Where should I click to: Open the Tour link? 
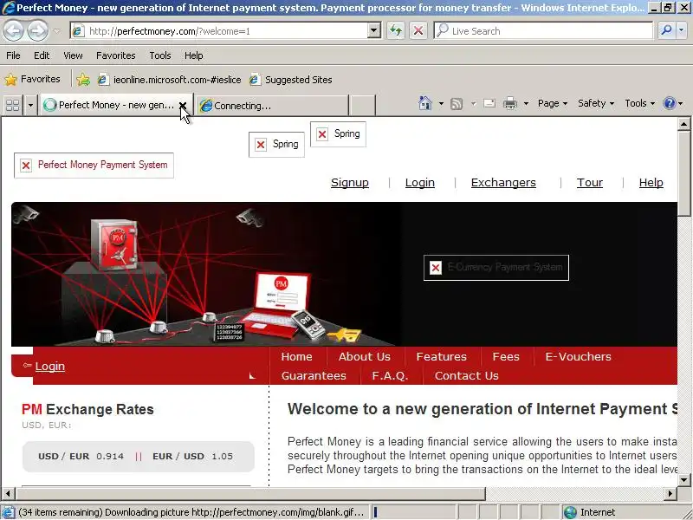(590, 183)
